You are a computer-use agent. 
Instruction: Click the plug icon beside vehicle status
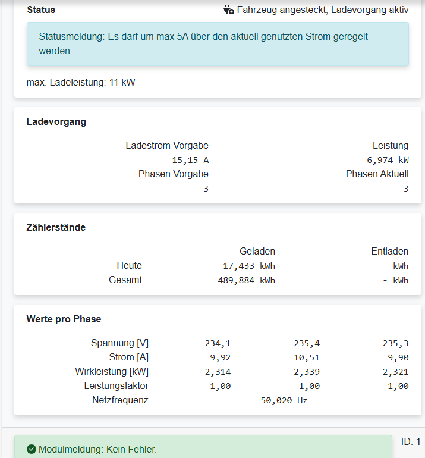[x=229, y=10]
